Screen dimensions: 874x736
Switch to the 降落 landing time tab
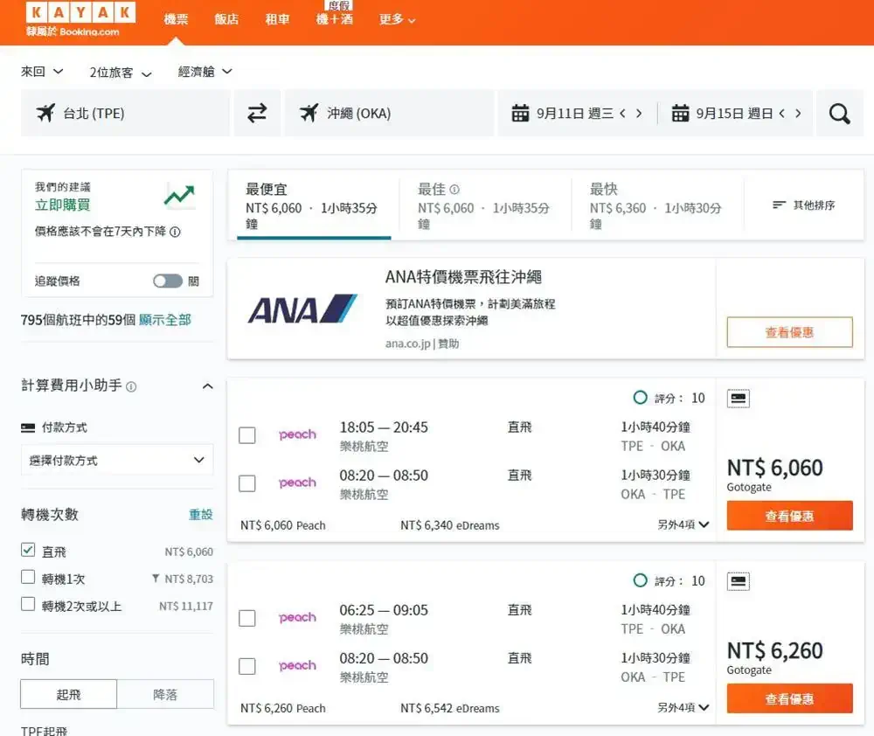(165, 694)
